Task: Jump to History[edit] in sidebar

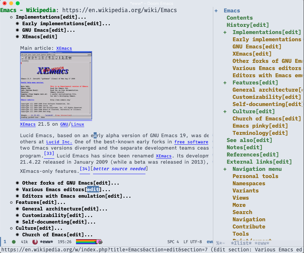Action: coord(248,25)
